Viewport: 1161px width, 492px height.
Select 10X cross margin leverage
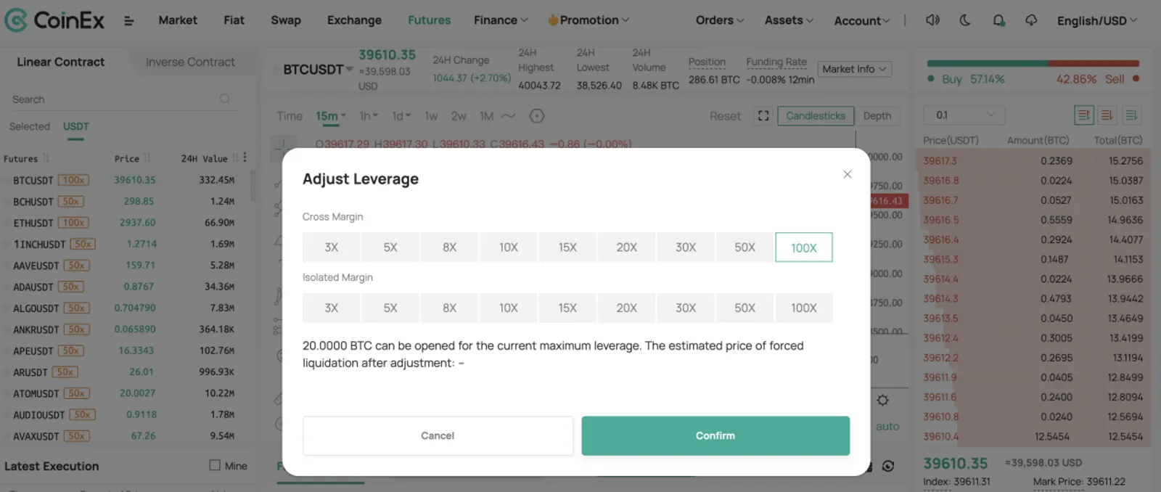509,247
